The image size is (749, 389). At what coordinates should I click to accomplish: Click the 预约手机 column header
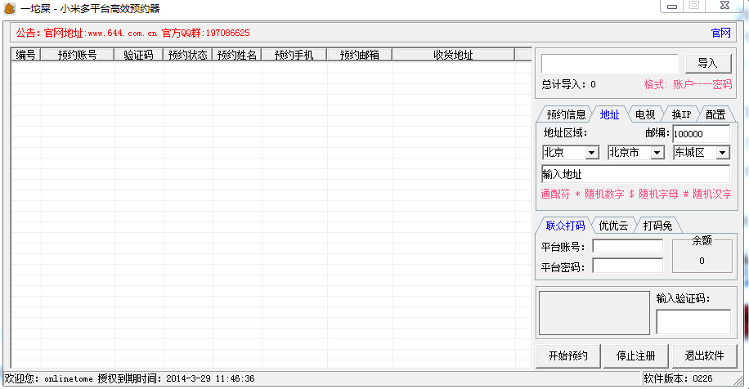click(x=294, y=55)
